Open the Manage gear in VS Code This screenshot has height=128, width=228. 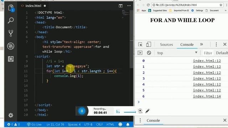coord(11,115)
